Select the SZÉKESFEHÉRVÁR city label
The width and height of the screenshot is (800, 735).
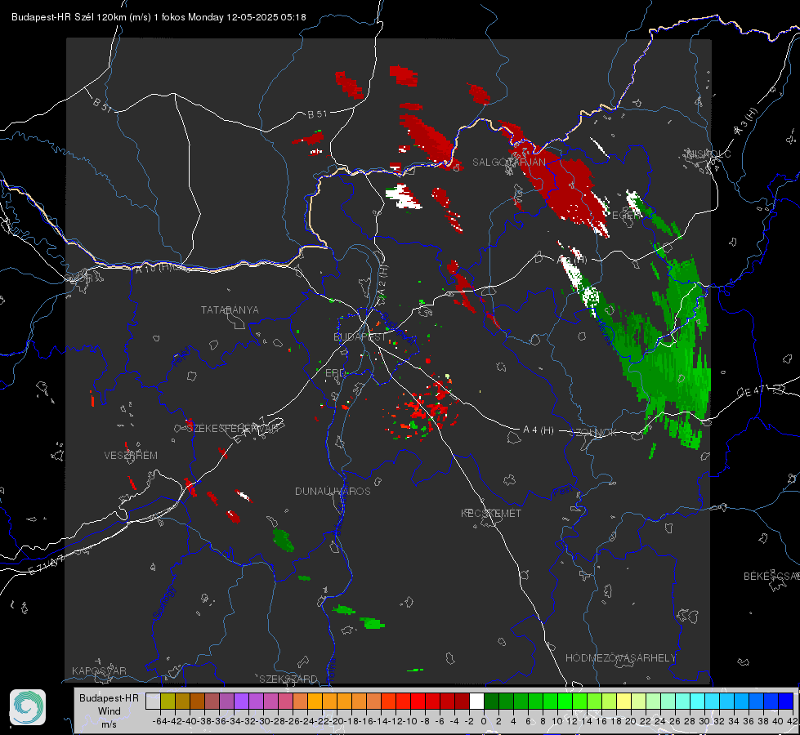click(x=232, y=428)
